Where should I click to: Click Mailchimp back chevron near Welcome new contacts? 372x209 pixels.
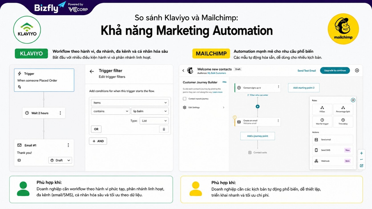pos(183,71)
